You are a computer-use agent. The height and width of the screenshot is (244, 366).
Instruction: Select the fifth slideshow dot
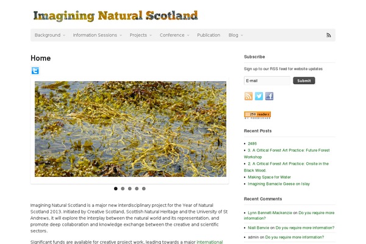pos(144,188)
